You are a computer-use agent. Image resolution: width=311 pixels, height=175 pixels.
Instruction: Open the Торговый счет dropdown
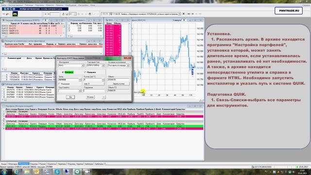click(103, 65)
